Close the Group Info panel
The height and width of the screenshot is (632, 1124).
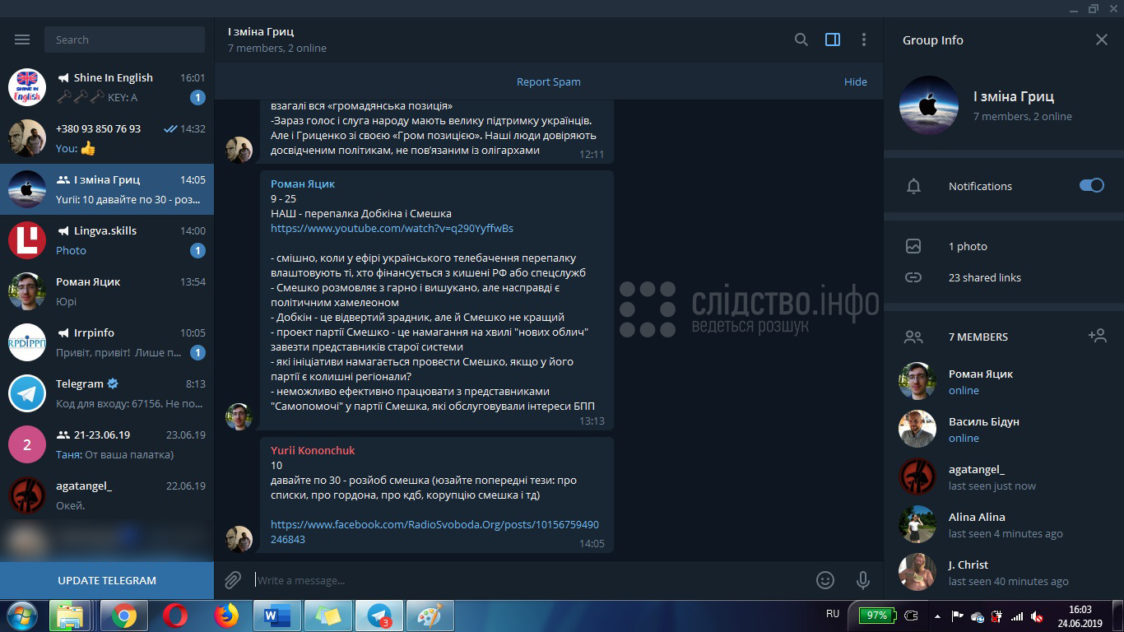coord(1102,39)
